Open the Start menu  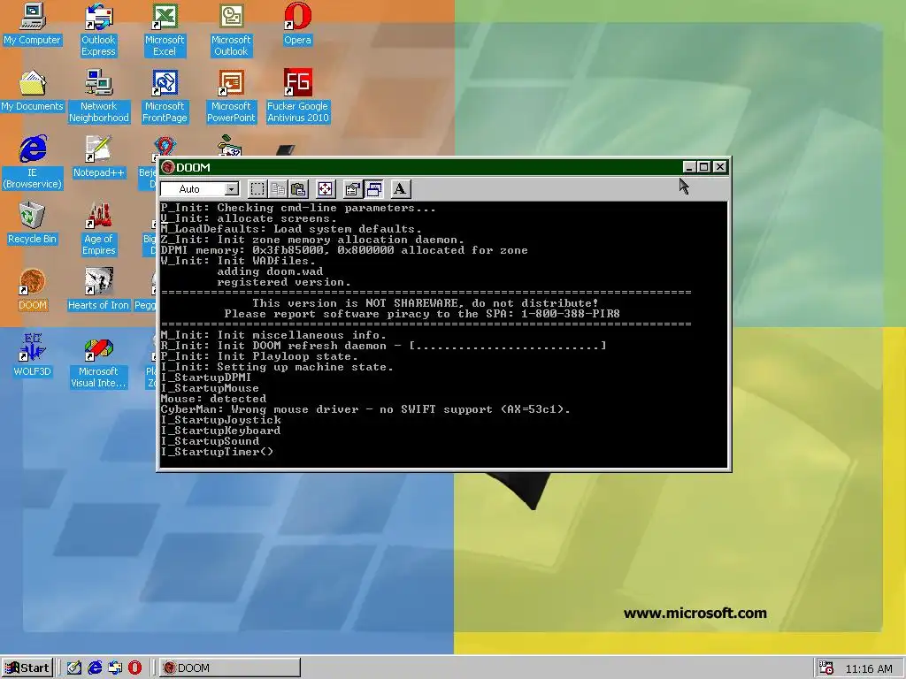click(x=27, y=668)
